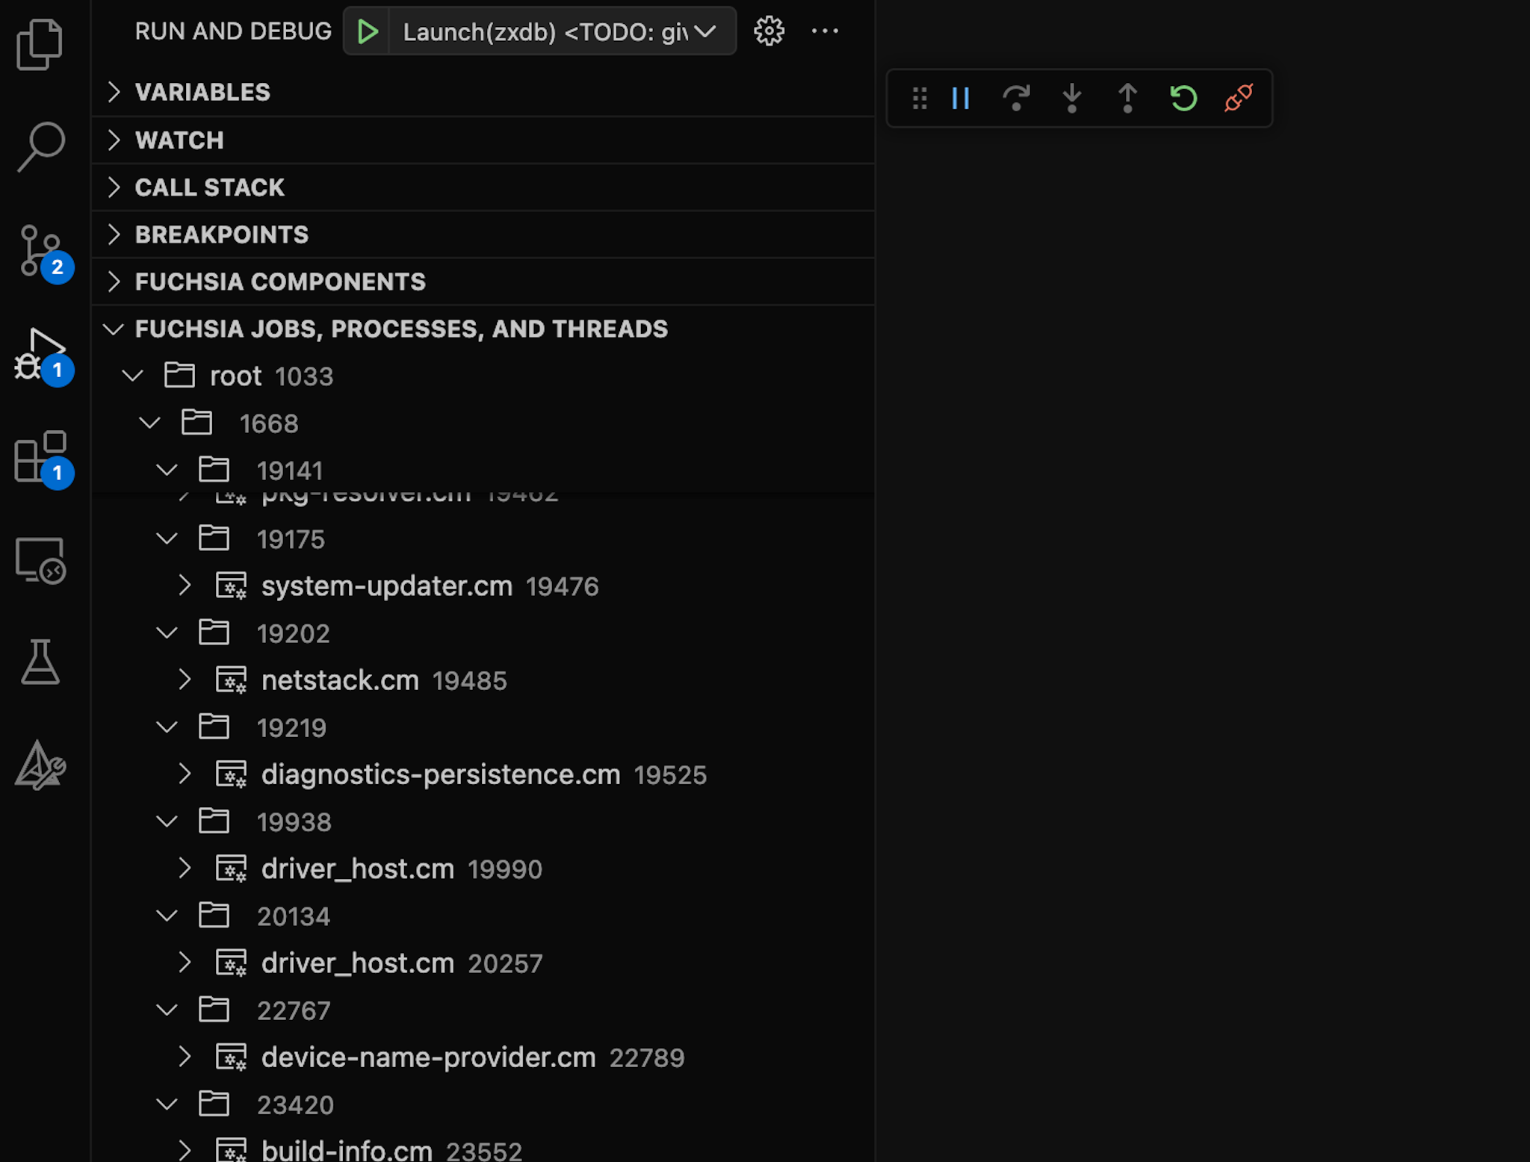The width and height of the screenshot is (1530, 1162).
Task: Pause the running debug session
Action: 960,98
